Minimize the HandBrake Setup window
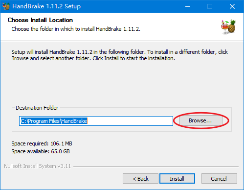 pos(188,6)
